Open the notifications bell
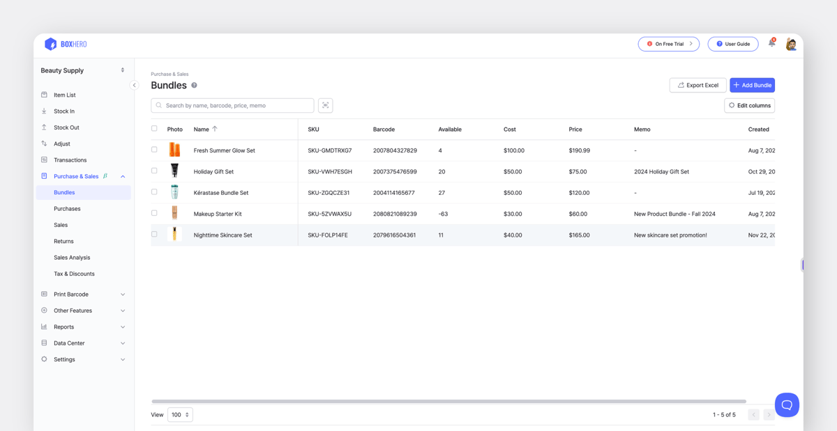This screenshot has width=837, height=431. point(771,43)
